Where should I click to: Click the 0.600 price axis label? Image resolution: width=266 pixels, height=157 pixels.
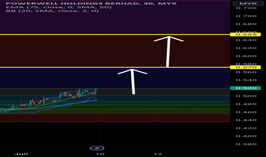point(246,56)
